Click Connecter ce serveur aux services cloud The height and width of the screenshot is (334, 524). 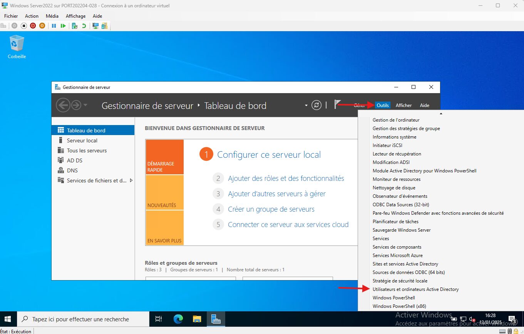[x=288, y=225]
